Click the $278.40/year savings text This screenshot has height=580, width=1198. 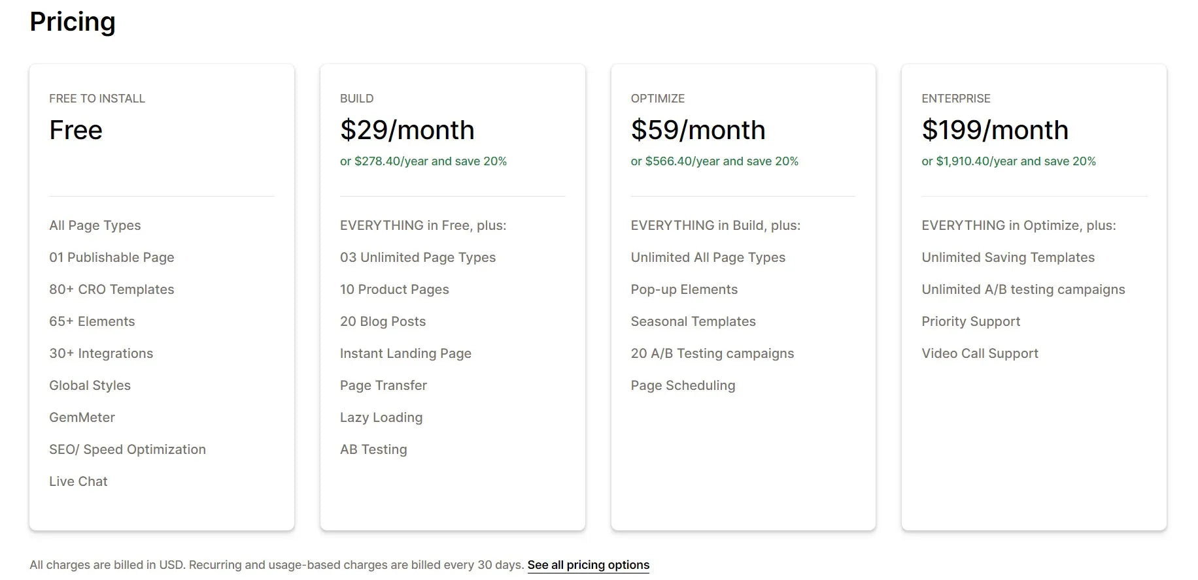[423, 161]
